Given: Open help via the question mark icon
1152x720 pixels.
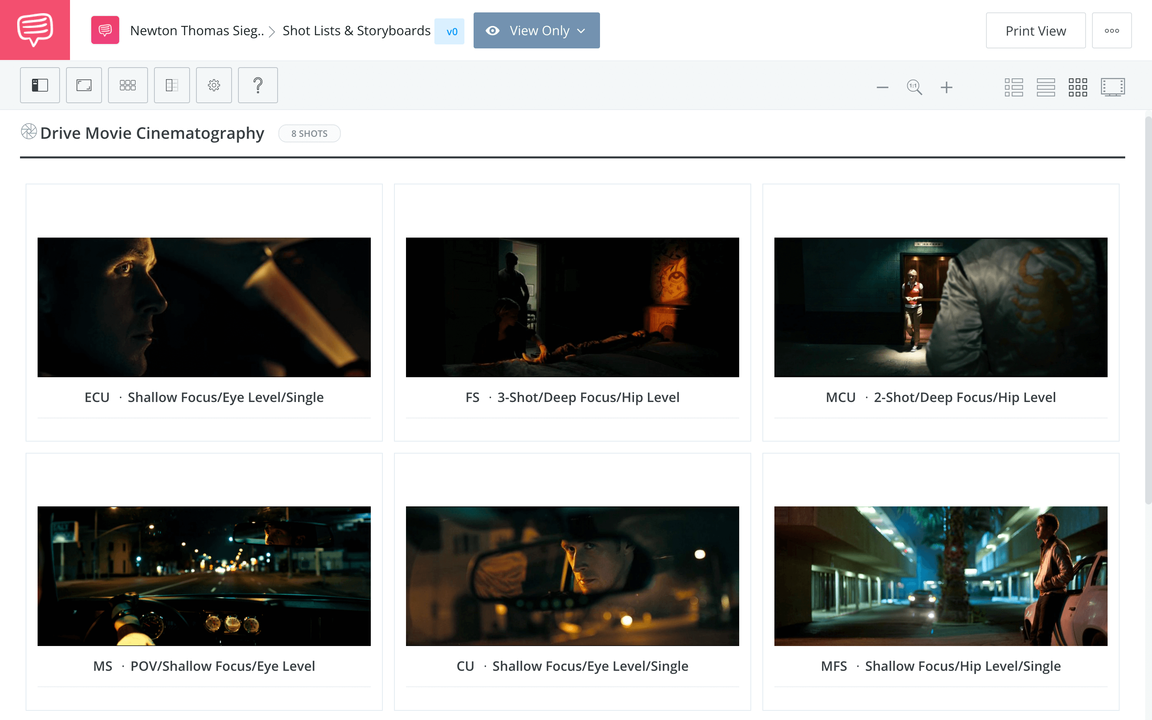Looking at the screenshot, I should [x=258, y=85].
